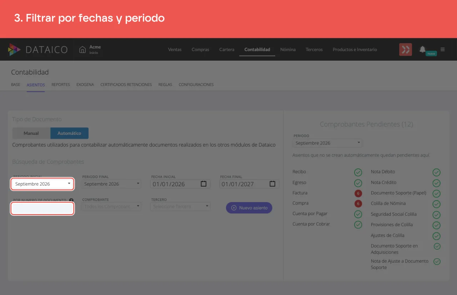Open the Comprobante dropdown

[112, 207]
